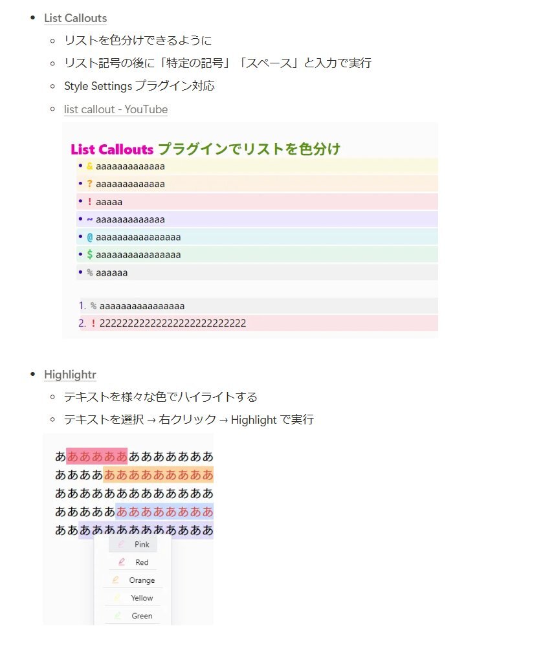
Task: Click the List Callouts demo image
Action: 250,230
